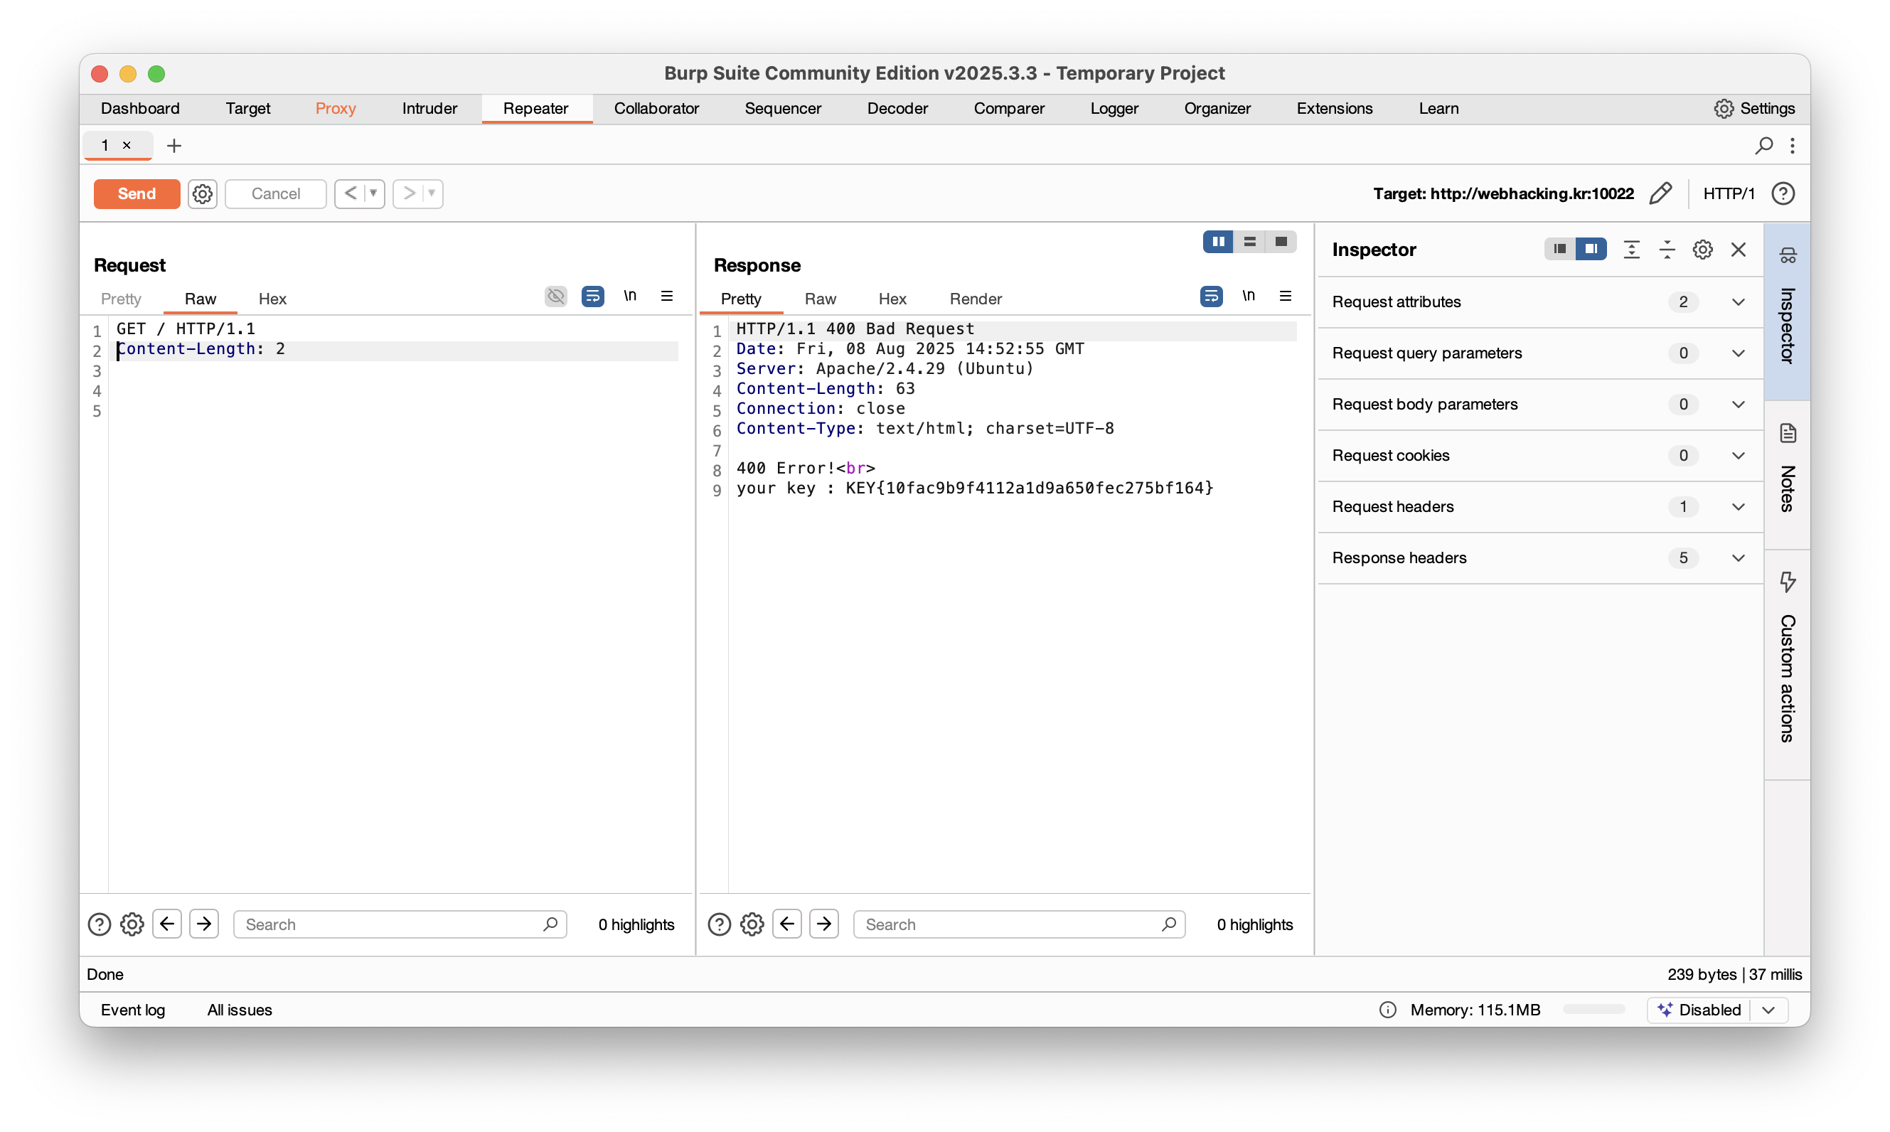
Task: Expand Request headers section
Action: [1739, 506]
